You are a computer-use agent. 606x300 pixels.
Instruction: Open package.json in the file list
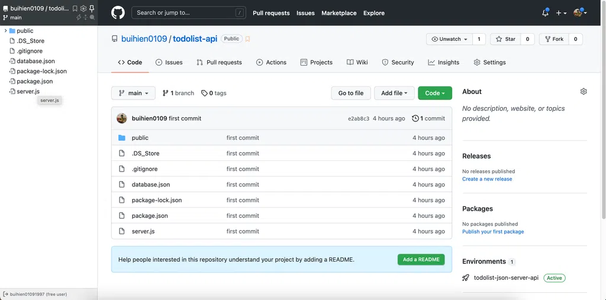coord(150,216)
